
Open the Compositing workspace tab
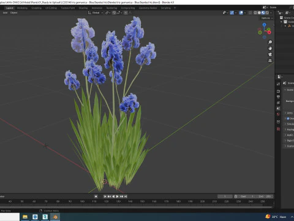point(128,8)
